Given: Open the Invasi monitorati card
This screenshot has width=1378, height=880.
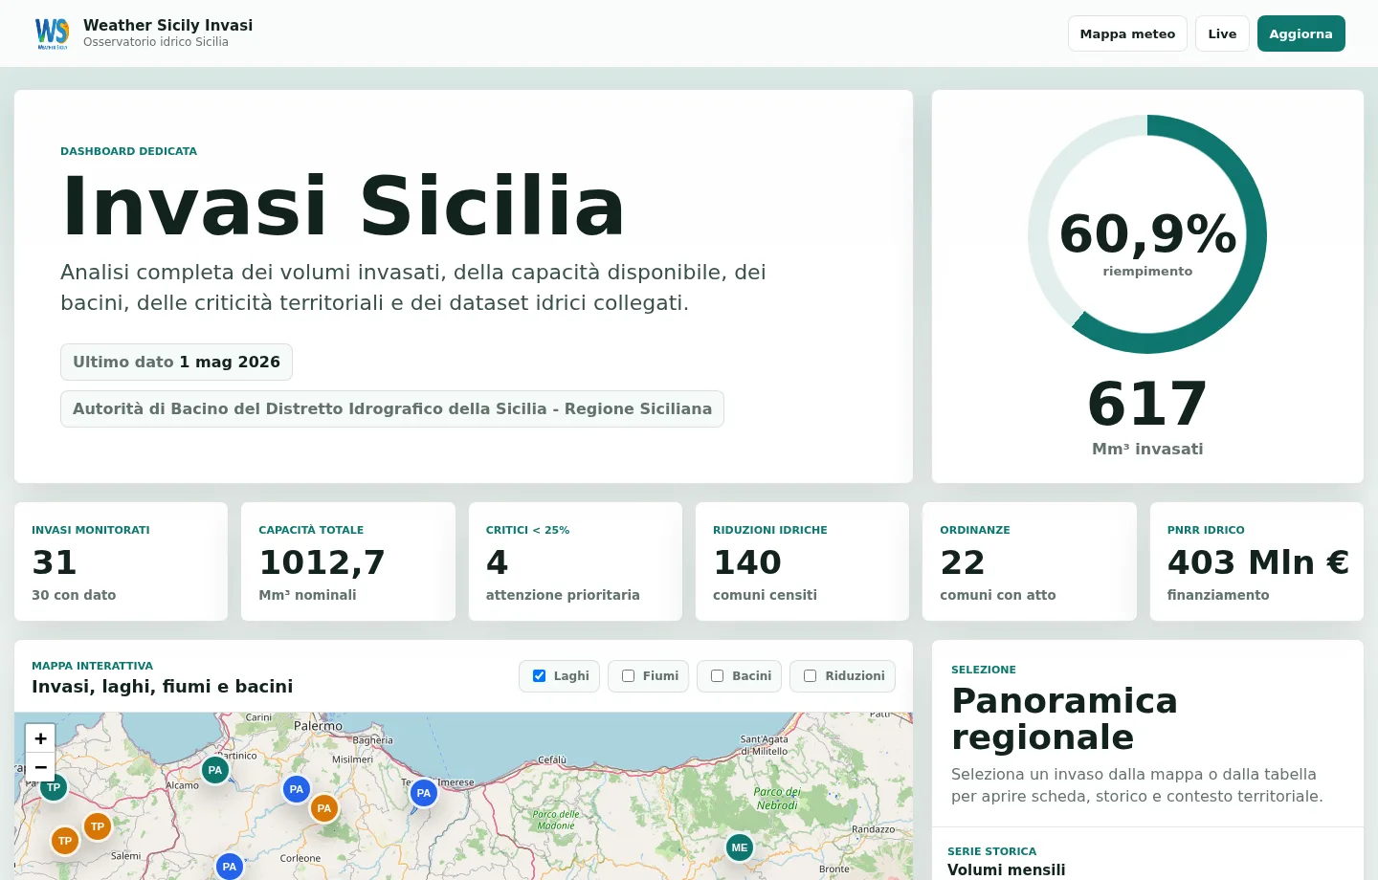Looking at the screenshot, I should coord(122,561).
